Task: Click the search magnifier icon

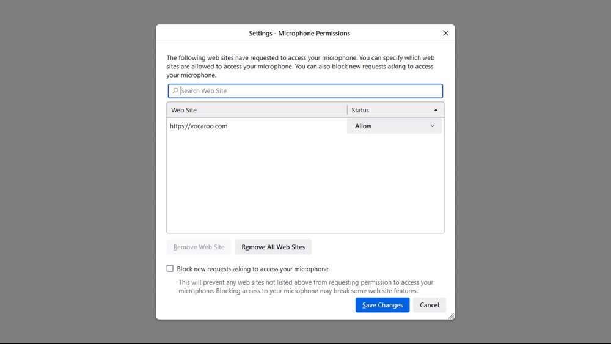Action: coord(175,91)
